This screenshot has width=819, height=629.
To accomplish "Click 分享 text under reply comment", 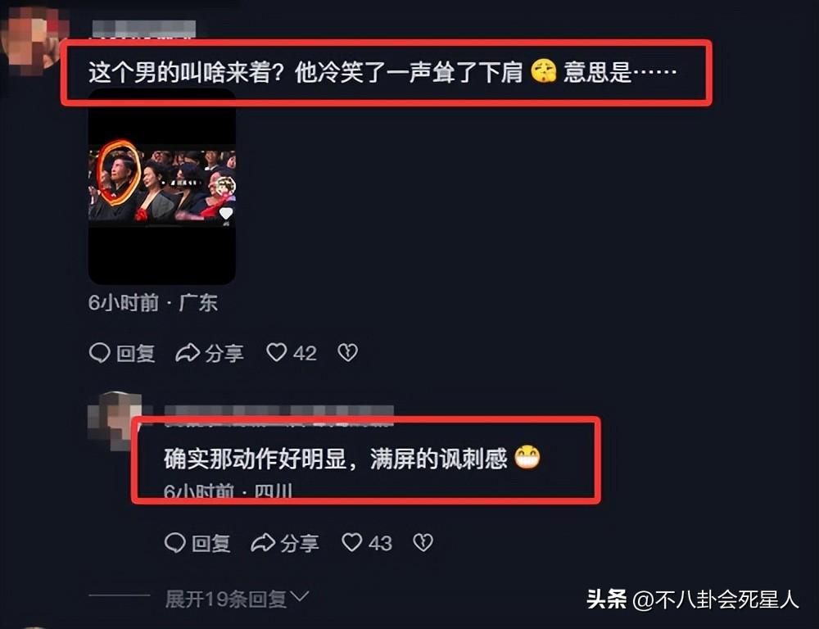I will (299, 543).
